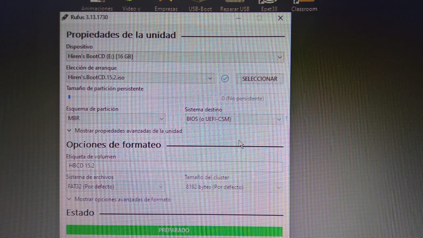Open the USB-Boot desktop shortcut

coord(200,6)
